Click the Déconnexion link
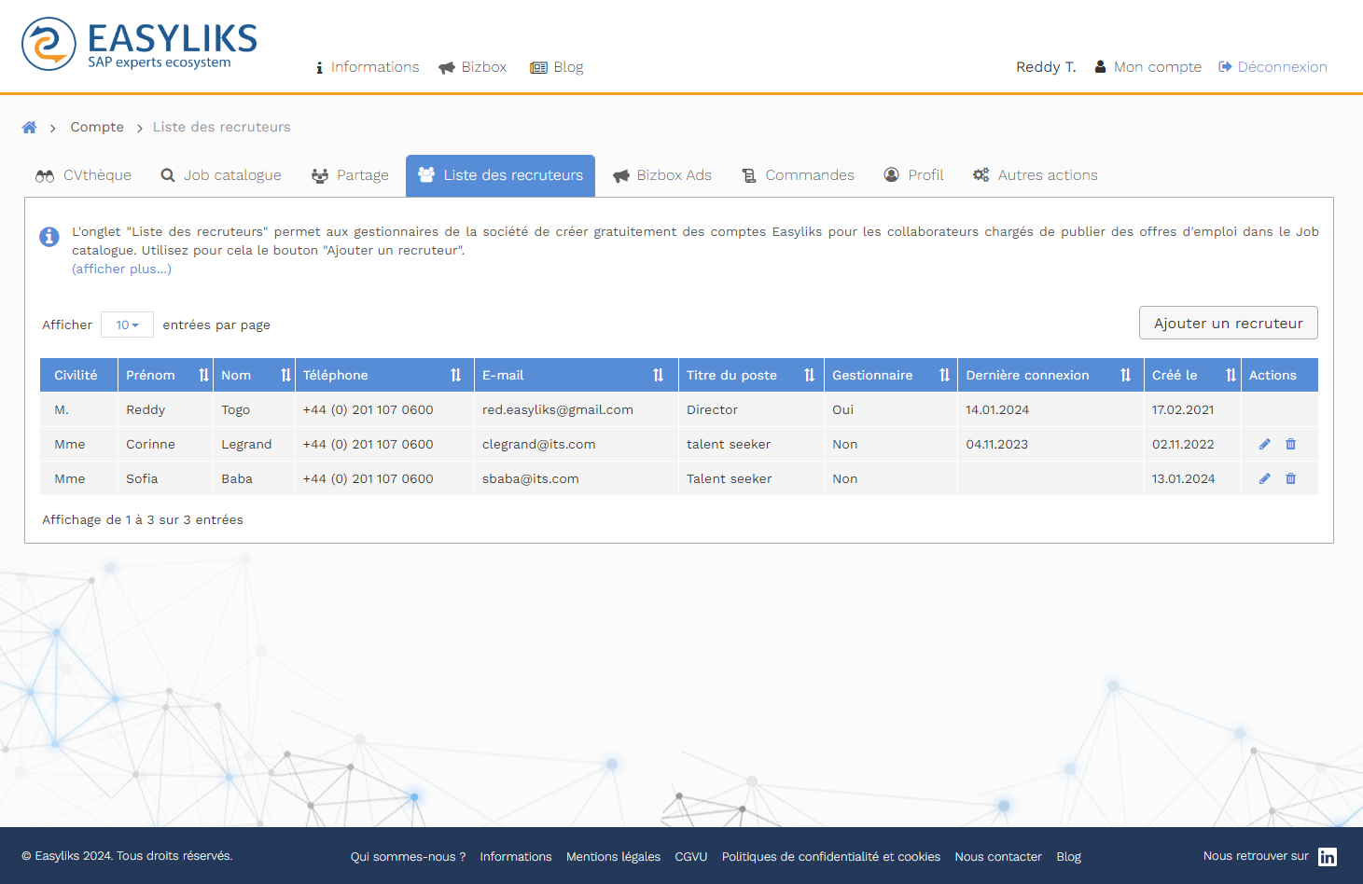This screenshot has height=884, width=1363. 1273,67
